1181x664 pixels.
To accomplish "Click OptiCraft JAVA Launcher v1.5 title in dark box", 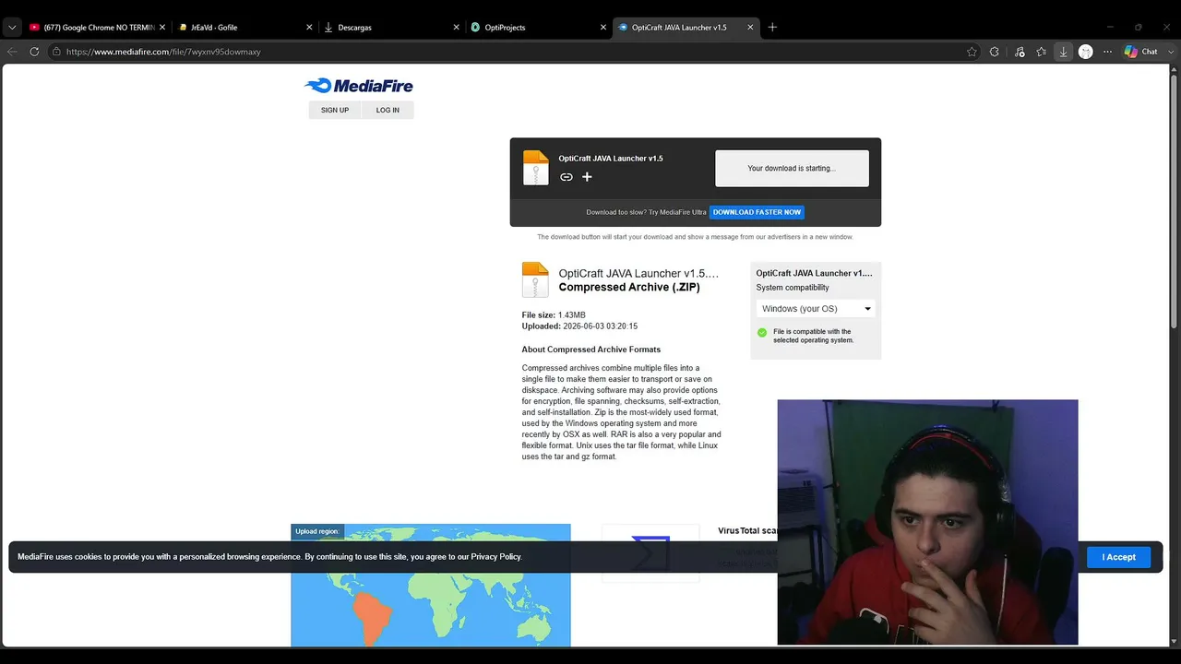I will click(x=611, y=159).
